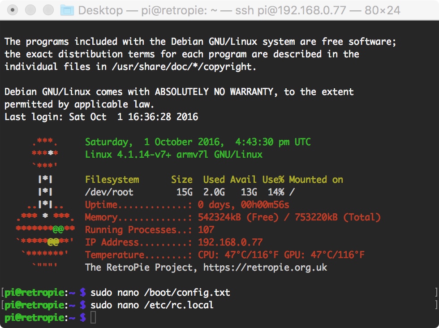Click the Linux 4.1.14-v7+ kernel line
Screen dimensions: 439x328
pos(174,154)
